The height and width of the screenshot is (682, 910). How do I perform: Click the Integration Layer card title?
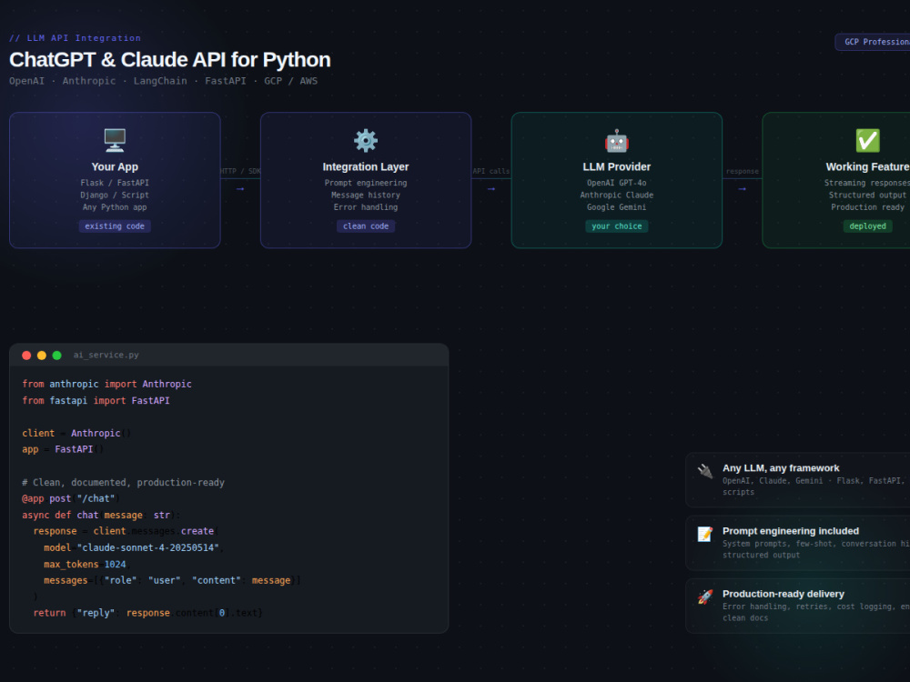coord(366,167)
